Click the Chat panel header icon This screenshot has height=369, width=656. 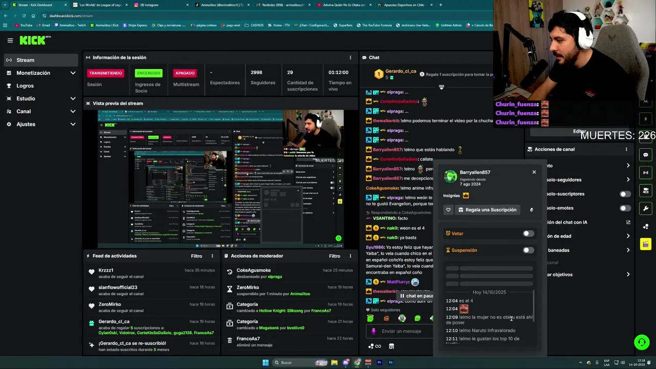point(364,57)
